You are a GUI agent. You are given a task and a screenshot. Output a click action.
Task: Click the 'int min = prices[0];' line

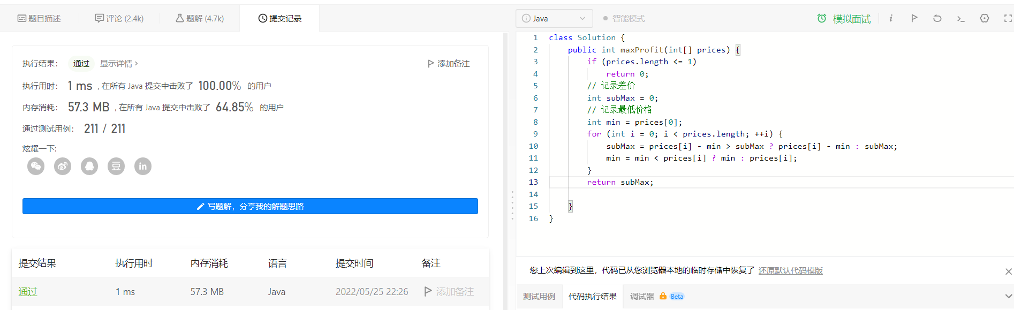(x=634, y=122)
